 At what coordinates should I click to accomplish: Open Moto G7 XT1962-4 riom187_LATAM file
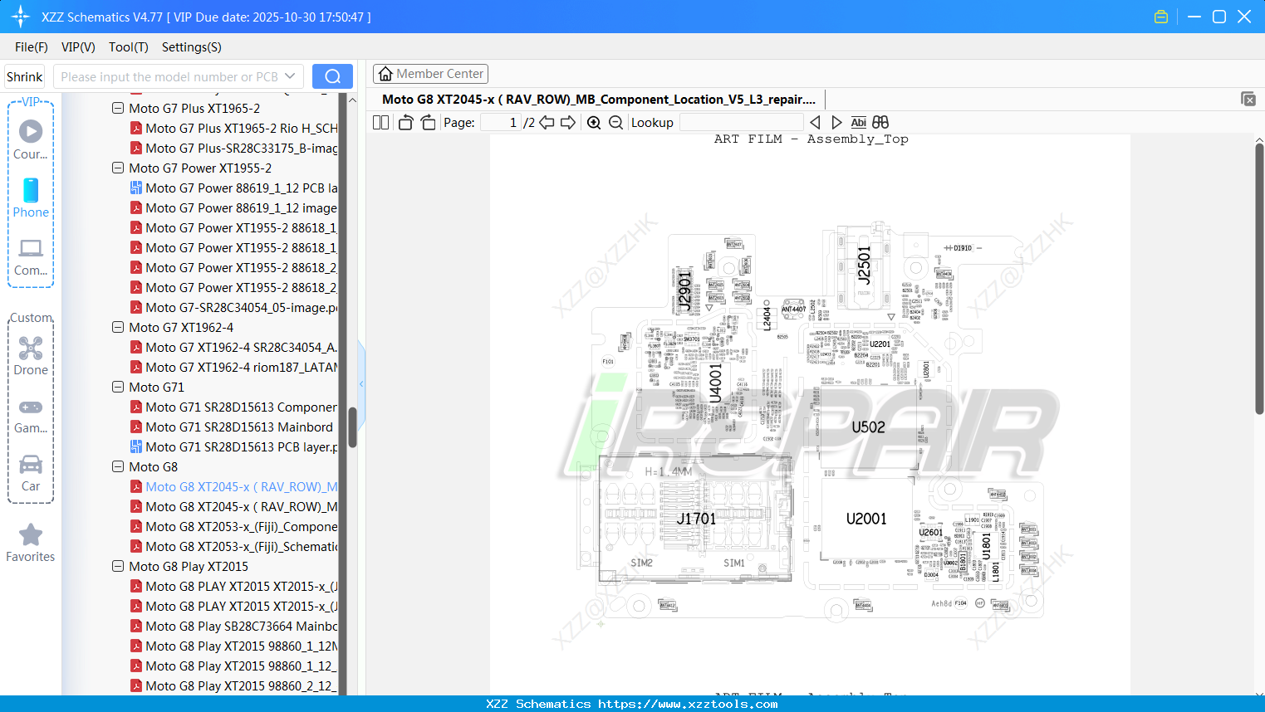(234, 367)
